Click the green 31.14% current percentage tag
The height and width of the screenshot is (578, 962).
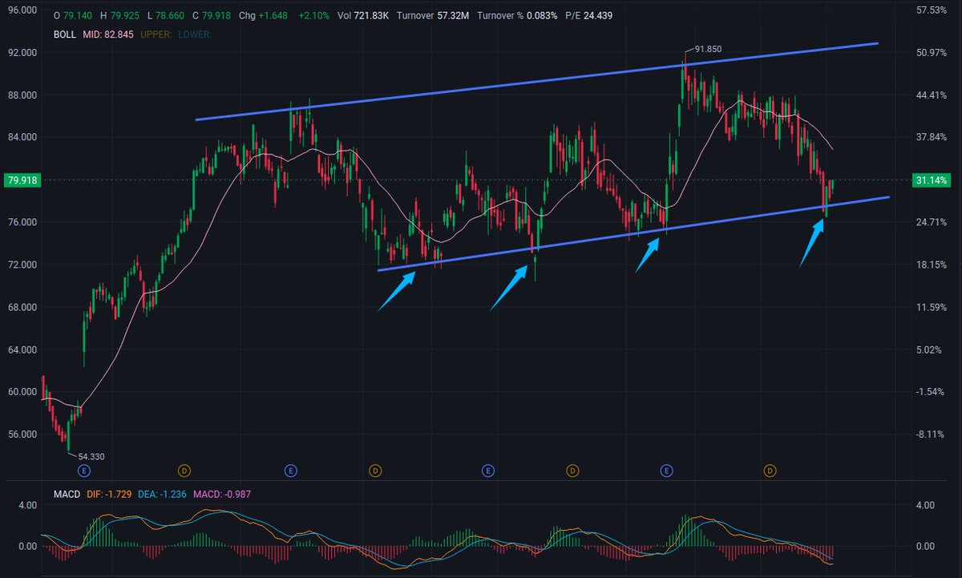click(931, 180)
